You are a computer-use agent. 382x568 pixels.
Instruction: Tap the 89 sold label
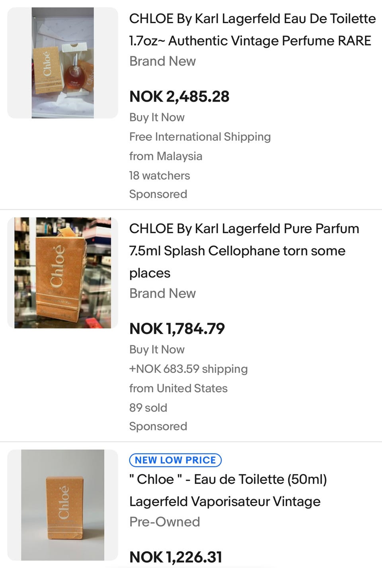click(x=148, y=407)
